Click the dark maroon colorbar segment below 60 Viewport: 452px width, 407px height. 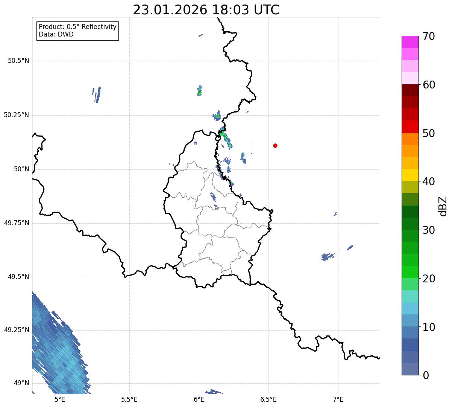click(x=410, y=90)
